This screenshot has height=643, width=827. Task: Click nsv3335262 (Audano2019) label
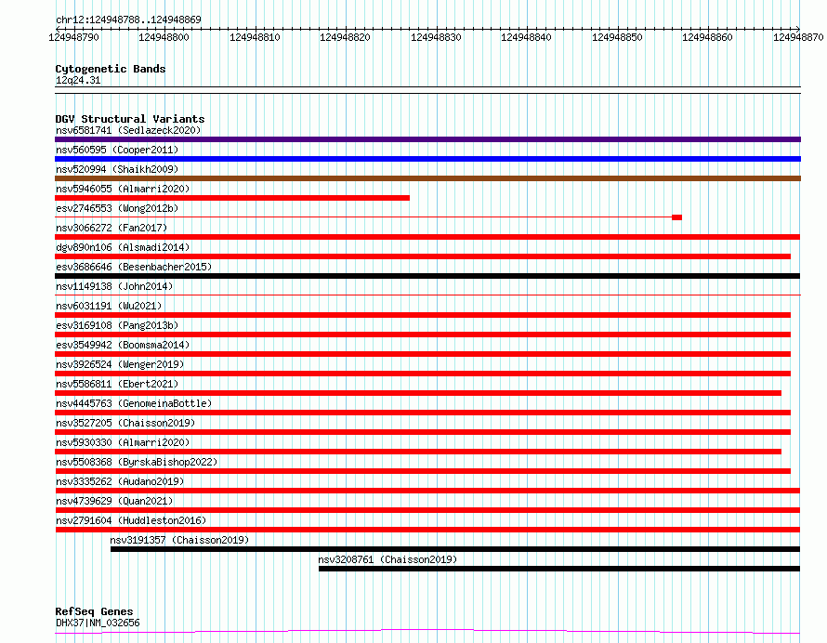pyautogui.click(x=120, y=481)
